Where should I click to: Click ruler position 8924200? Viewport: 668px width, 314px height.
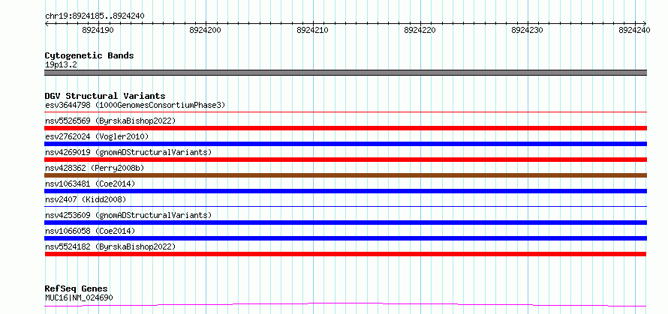[x=206, y=30]
